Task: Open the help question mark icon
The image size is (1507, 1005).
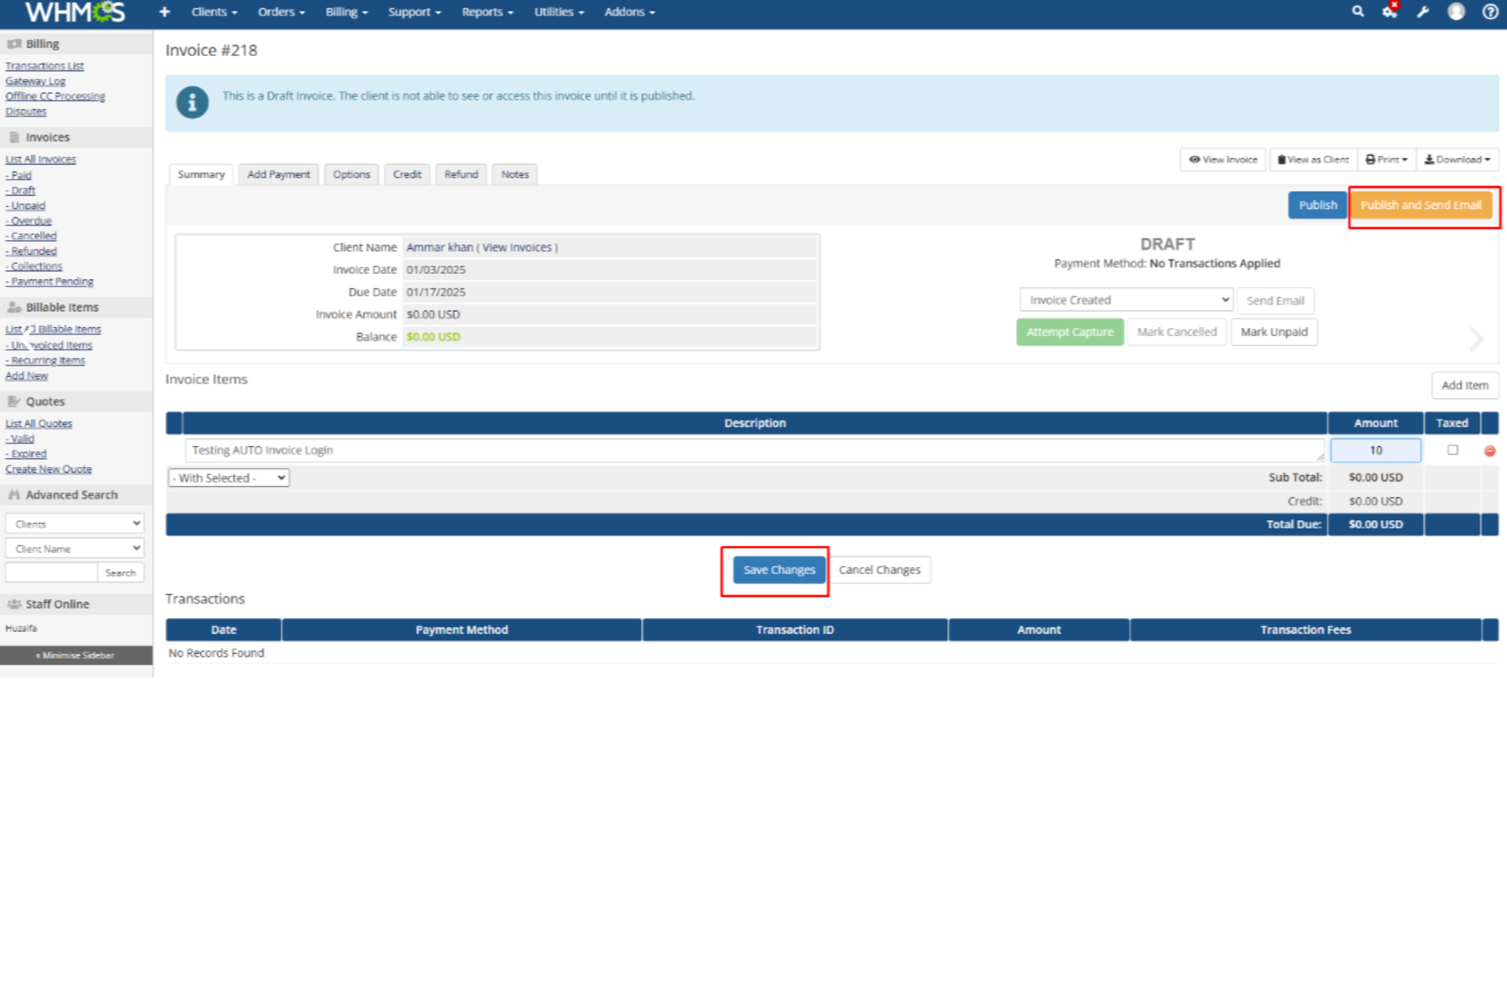Action: point(1490,12)
